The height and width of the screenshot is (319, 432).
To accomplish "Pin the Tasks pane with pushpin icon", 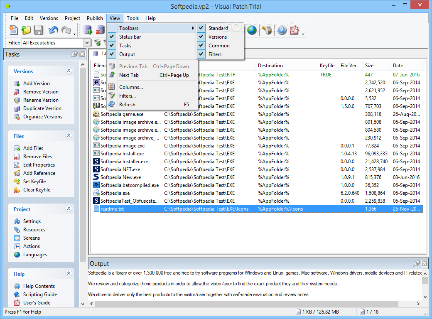I will pos(74,54).
